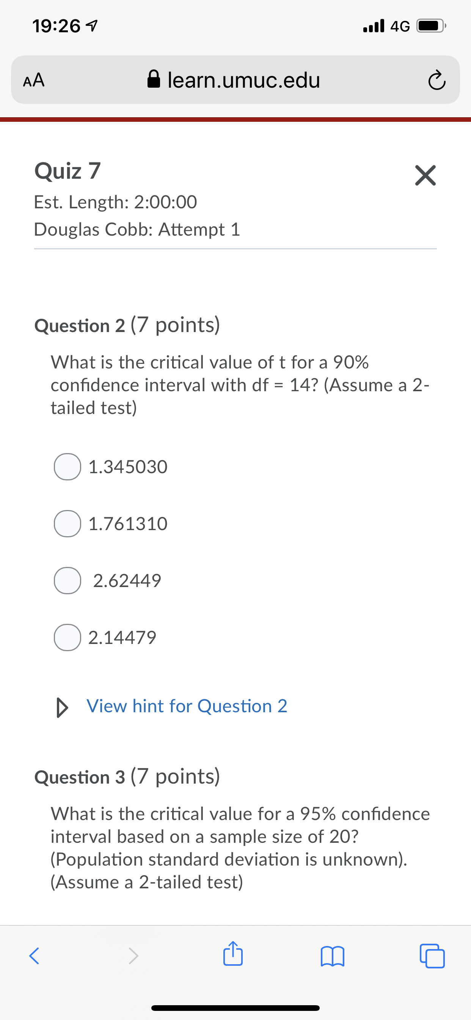Screen dimensions: 471x1020
Task: Select answer 1.761310 for Question 2
Action: tap(67, 525)
